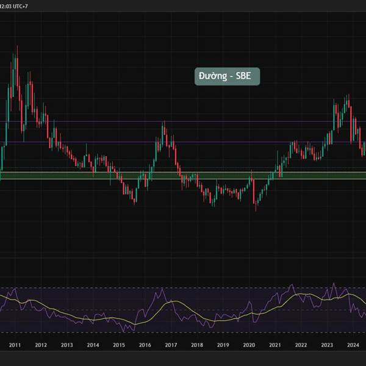Select the 2014 label on the time axis
366x366 pixels.
93,345
